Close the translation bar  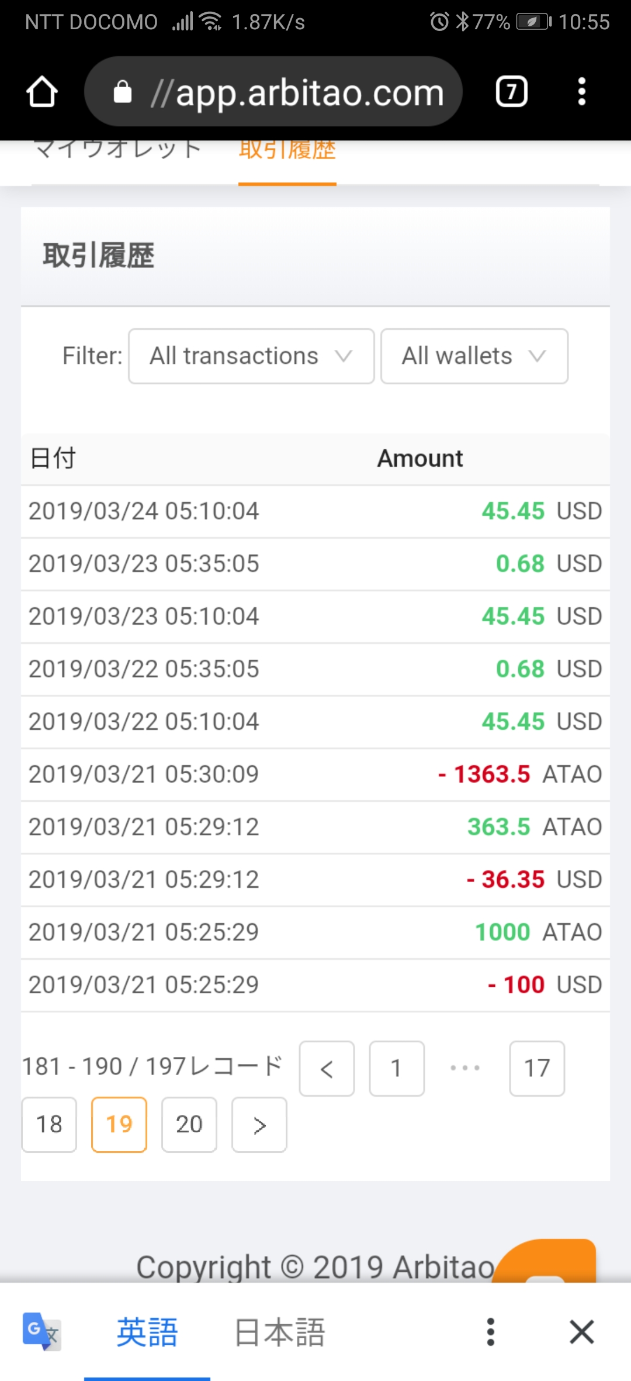click(x=582, y=1332)
